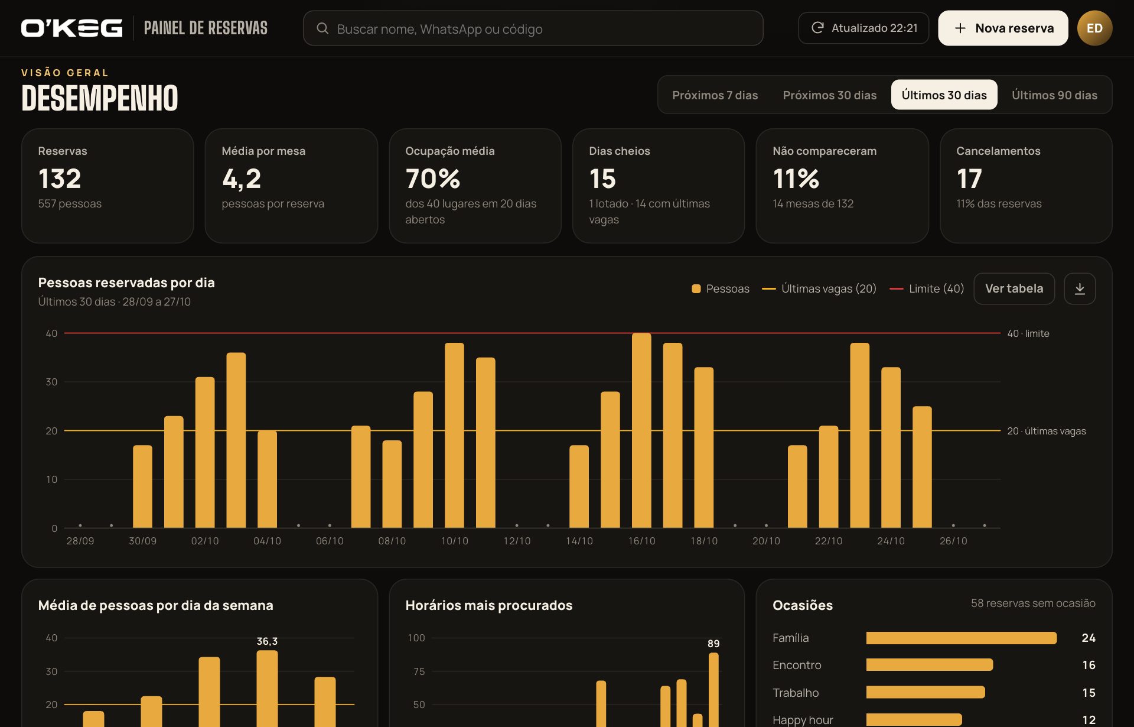Click the Atualizado 22:21 refresh button

[x=863, y=28]
